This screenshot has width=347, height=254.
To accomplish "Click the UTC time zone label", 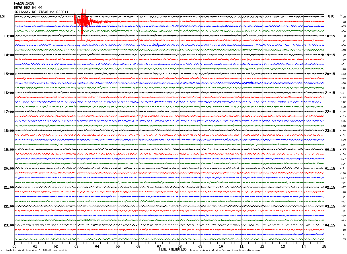I will tap(331, 16).
